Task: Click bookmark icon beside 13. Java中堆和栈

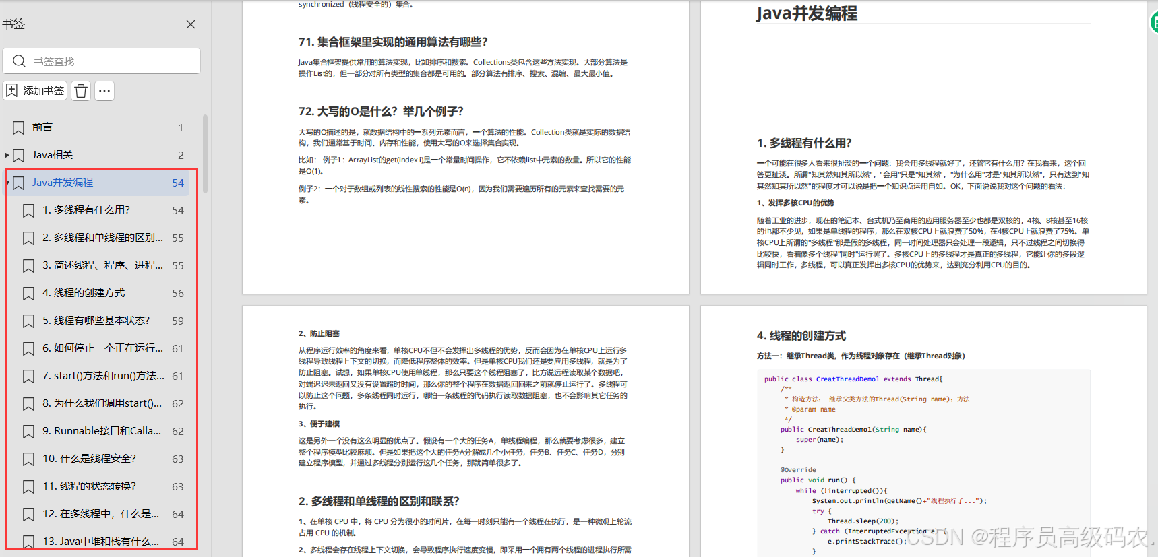Action: pyautogui.click(x=28, y=542)
